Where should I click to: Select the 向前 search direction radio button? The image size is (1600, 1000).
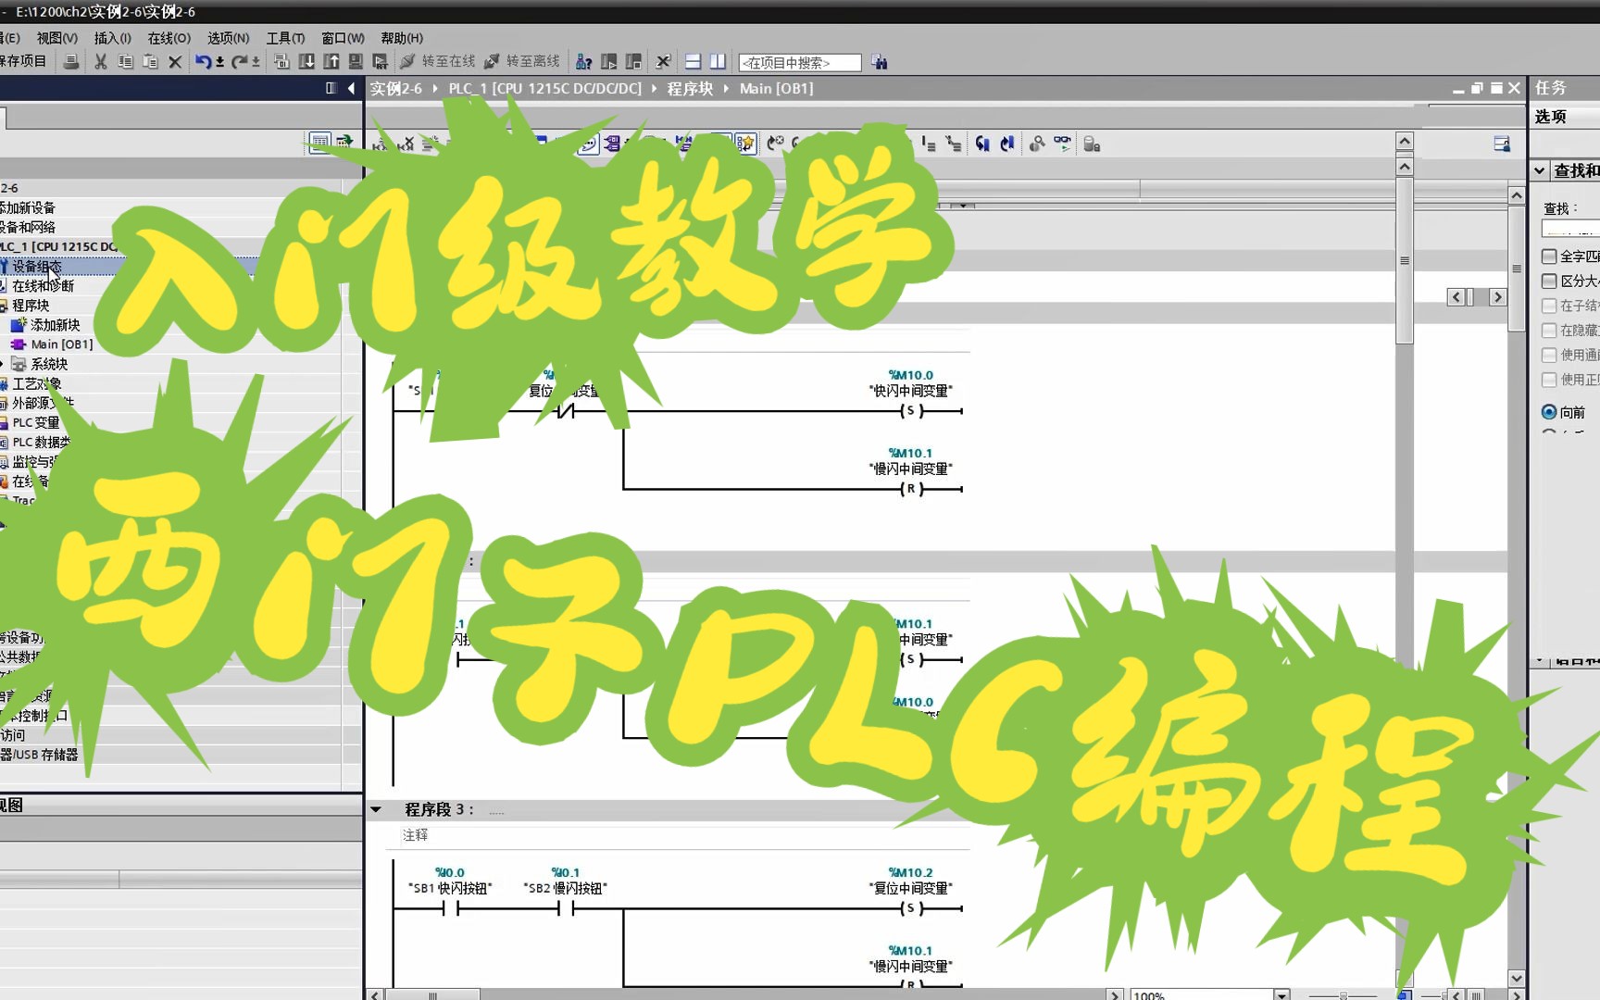[x=1548, y=412]
